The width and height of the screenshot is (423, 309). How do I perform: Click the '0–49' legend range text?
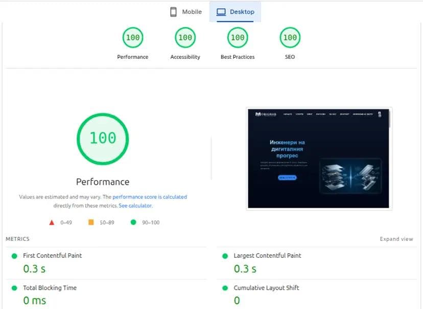pyautogui.click(x=66, y=223)
